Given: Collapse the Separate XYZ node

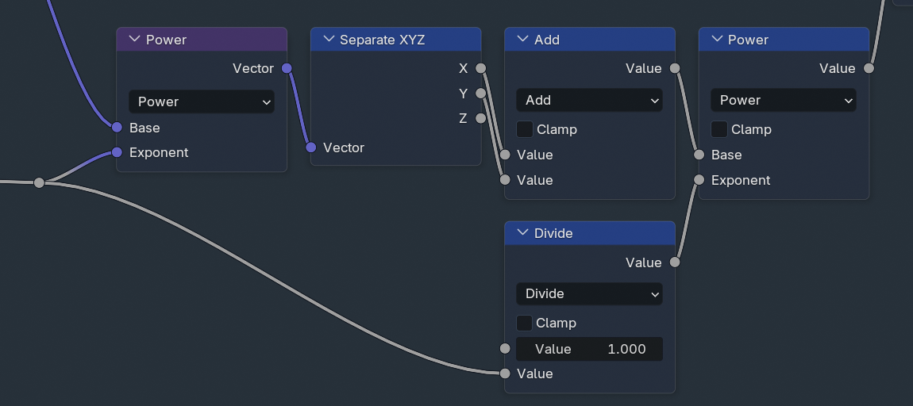Looking at the screenshot, I should [329, 39].
